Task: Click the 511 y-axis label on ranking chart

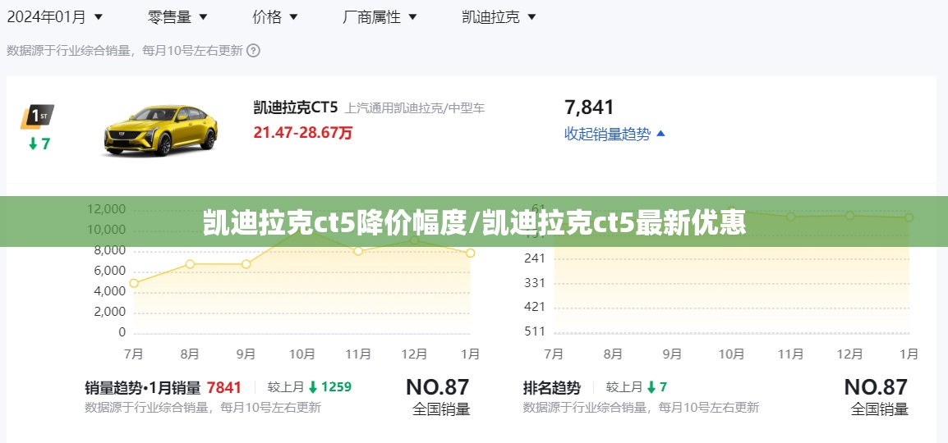Action: click(535, 331)
